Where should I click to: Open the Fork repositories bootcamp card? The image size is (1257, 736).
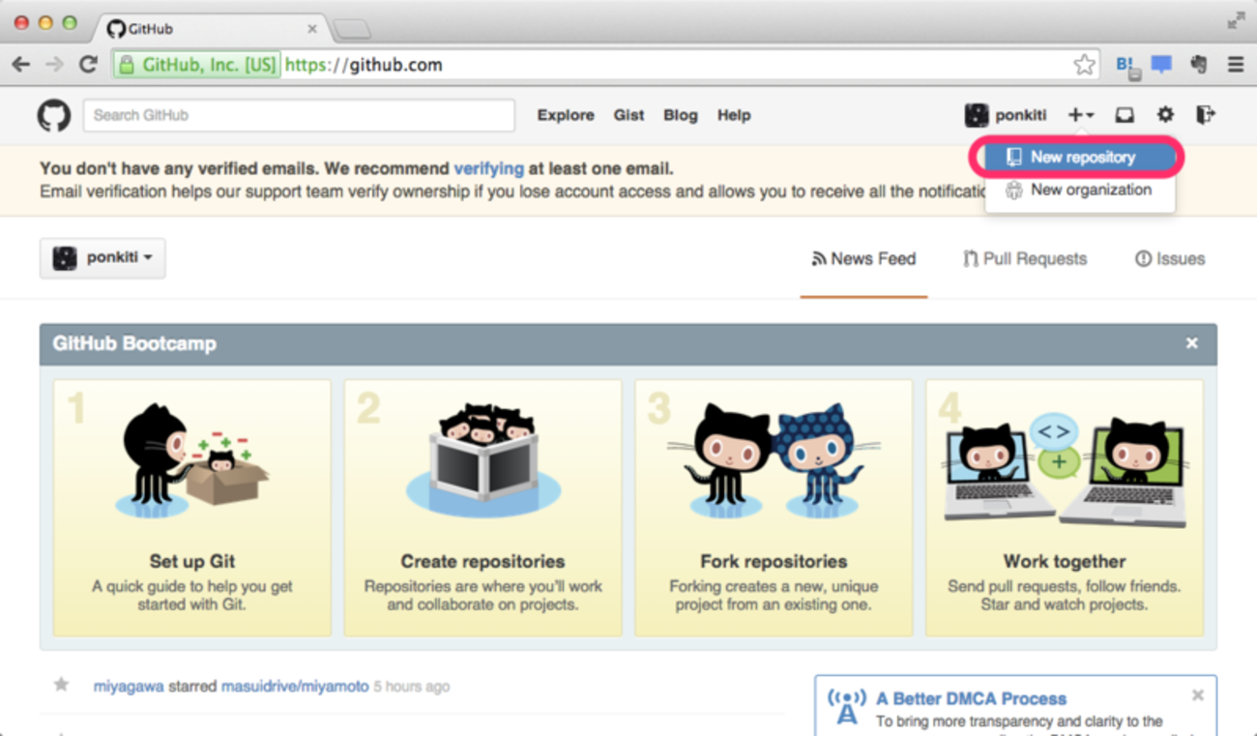click(774, 508)
